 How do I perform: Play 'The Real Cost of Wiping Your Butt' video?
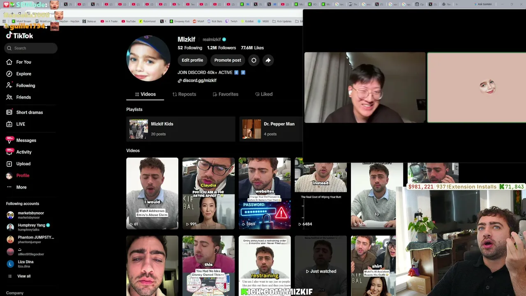coord(321,196)
